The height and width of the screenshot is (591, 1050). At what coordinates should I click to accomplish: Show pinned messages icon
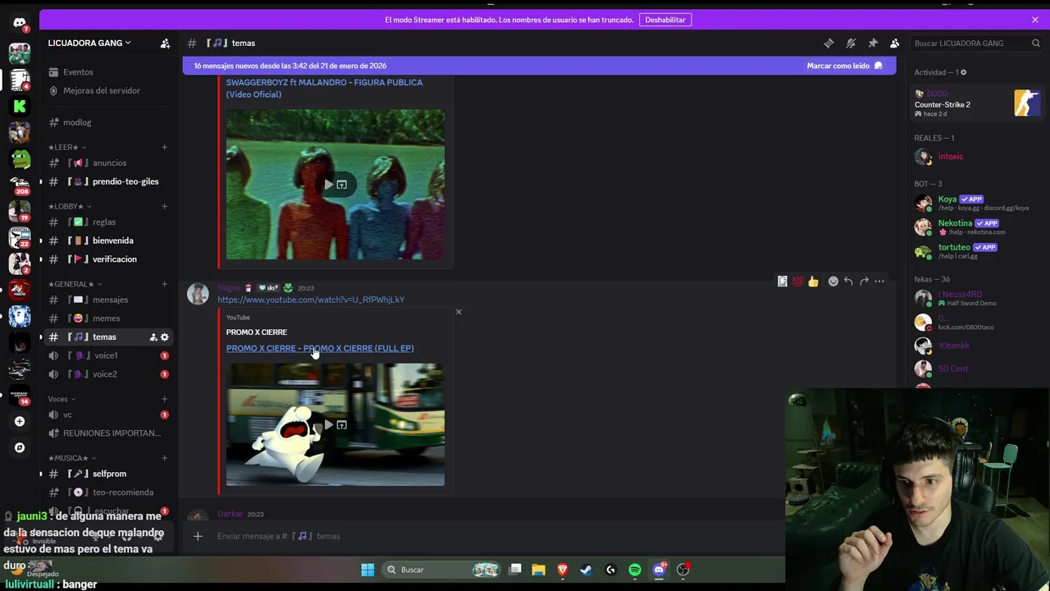pos(873,43)
